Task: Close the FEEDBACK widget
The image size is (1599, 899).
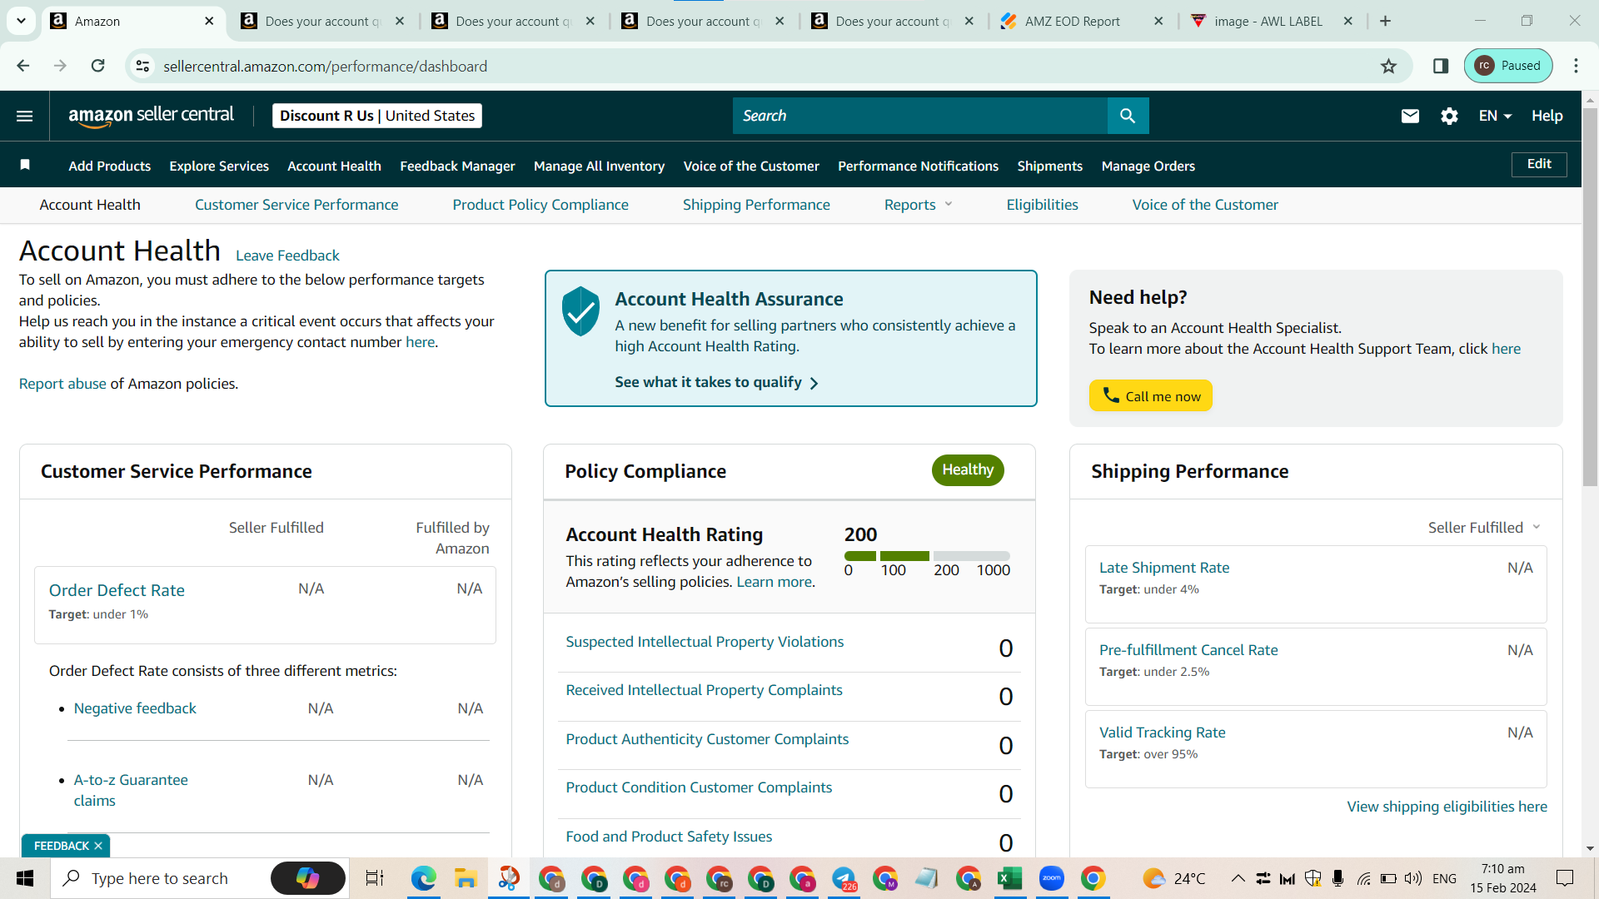Action: click(x=98, y=846)
